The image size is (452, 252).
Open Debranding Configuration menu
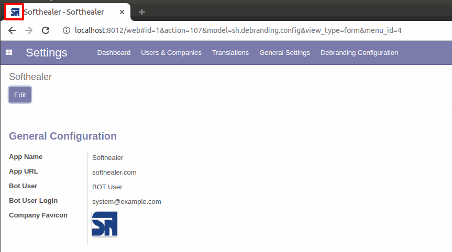point(359,53)
